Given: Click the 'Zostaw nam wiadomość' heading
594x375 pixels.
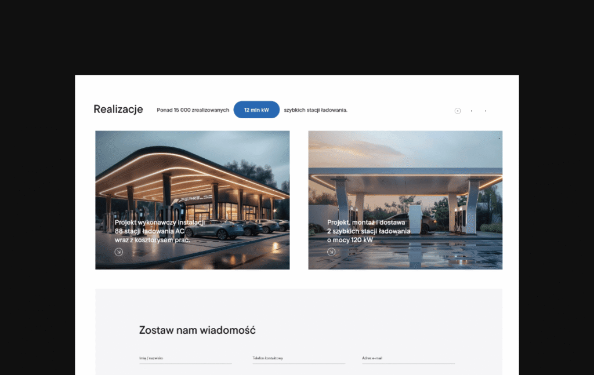Looking at the screenshot, I should (x=197, y=330).
